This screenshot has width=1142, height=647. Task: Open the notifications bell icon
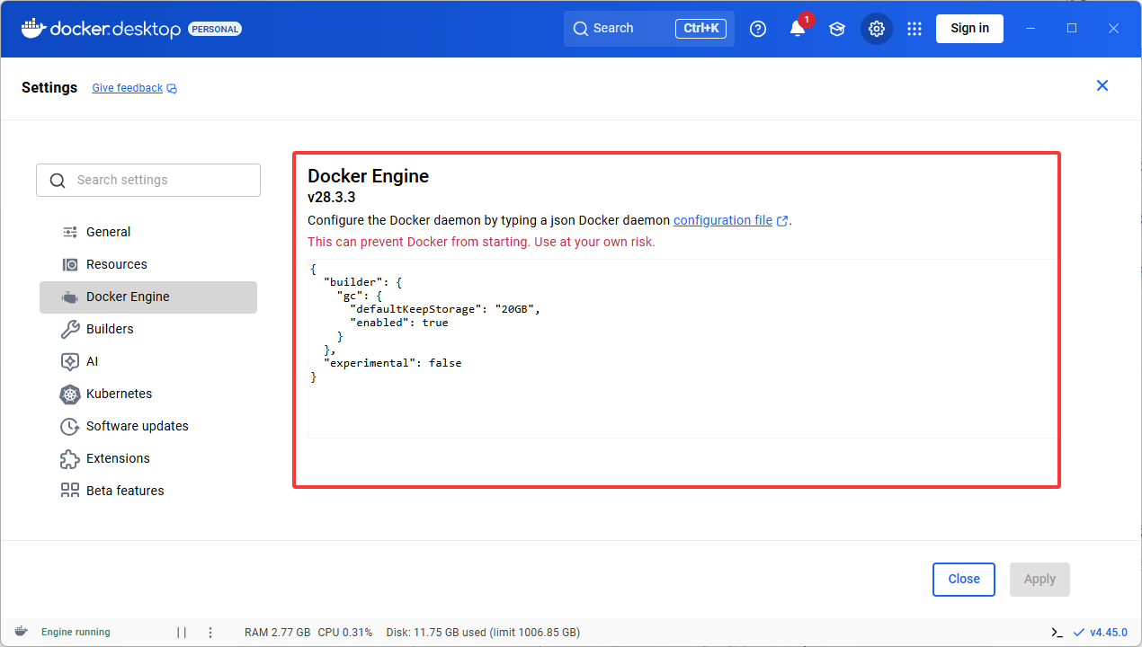tap(798, 29)
